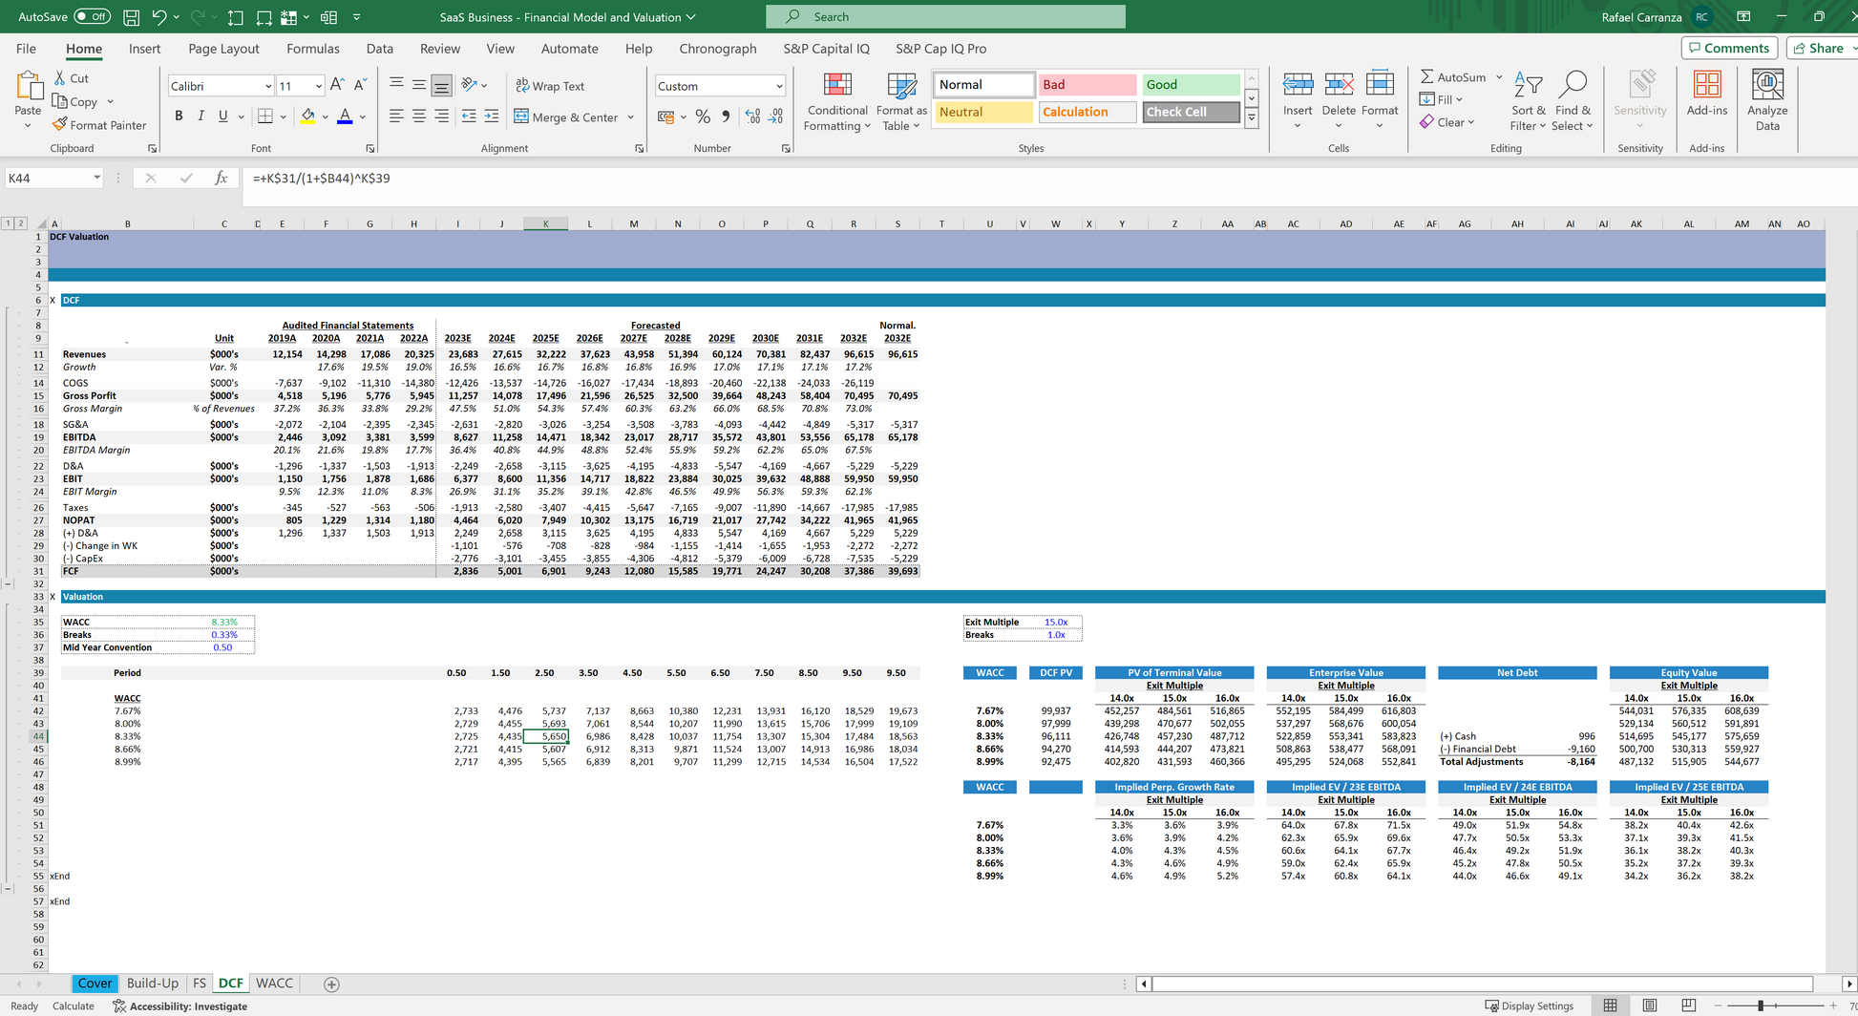Open Sort & Filter tool
Image resolution: width=1858 pixels, height=1016 pixels.
tap(1528, 103)
